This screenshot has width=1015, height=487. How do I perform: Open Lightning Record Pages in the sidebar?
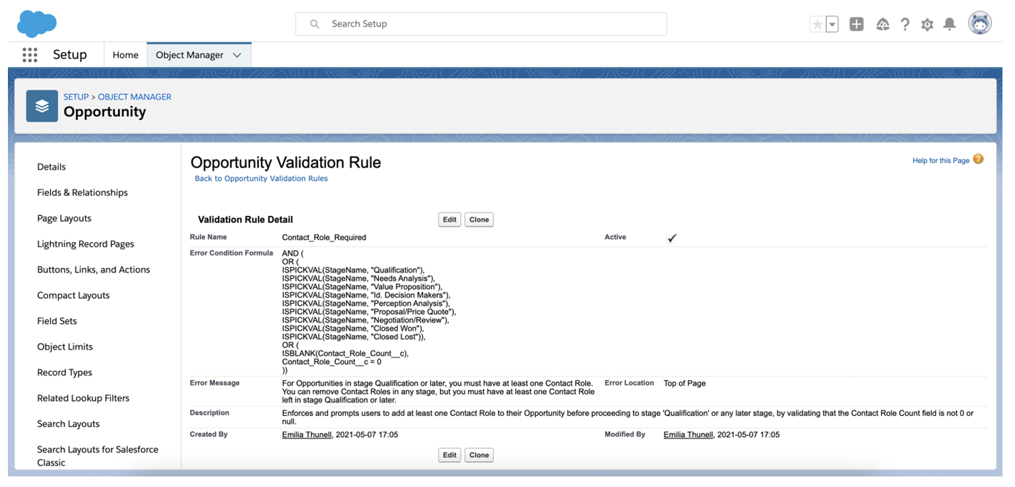tap(86, 244)
